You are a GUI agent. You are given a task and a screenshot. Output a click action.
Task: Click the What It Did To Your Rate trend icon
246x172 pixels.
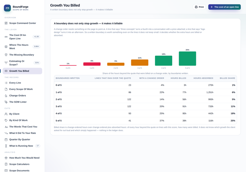coord(6,133)
